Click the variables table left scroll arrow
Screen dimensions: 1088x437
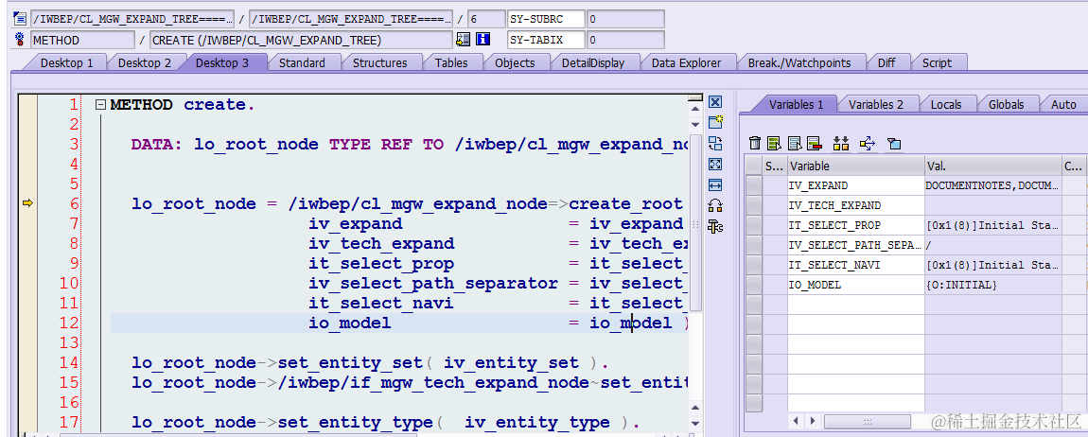click(795, 421)
